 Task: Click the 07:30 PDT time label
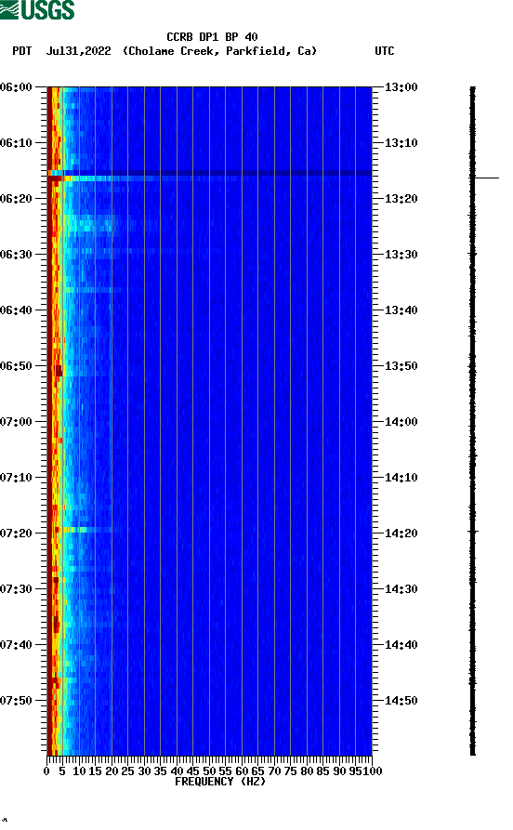point(17,589)
